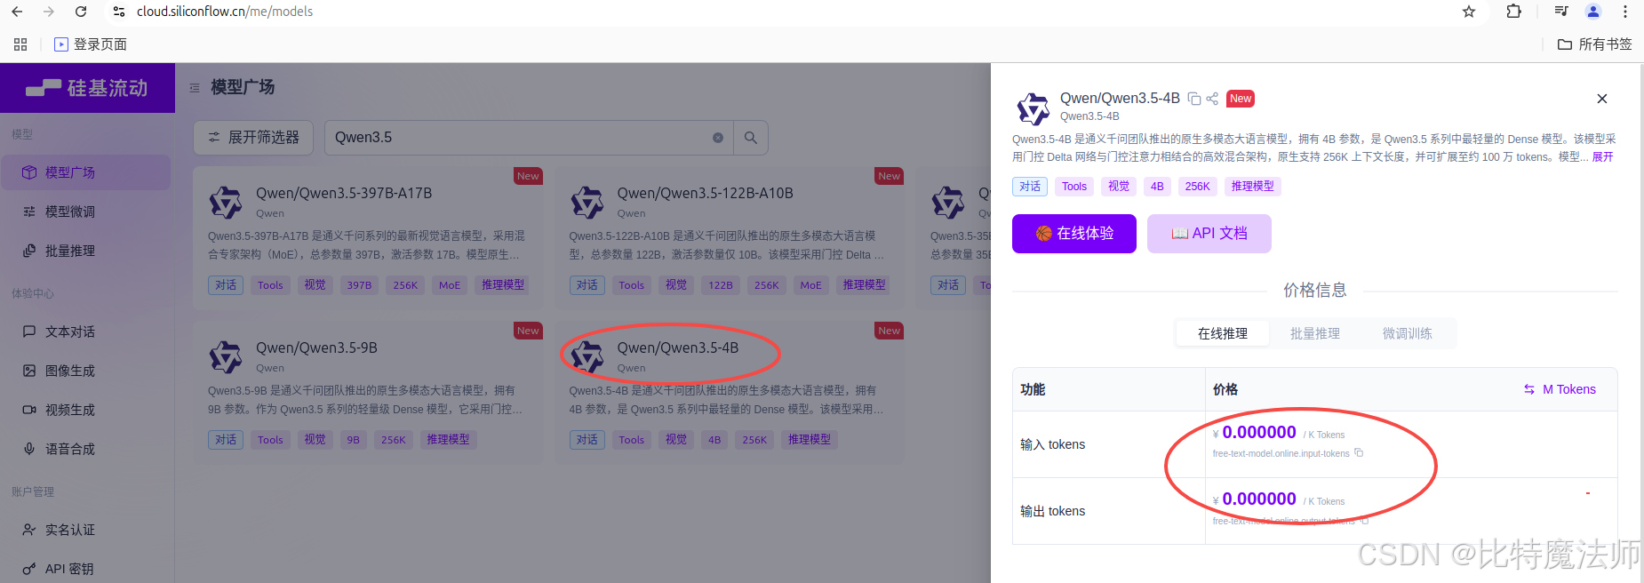Click the Tools tag in the detail panel
Image resolution: width=1644 pixels, height=583 pixels.
(x=1074, y=187)
